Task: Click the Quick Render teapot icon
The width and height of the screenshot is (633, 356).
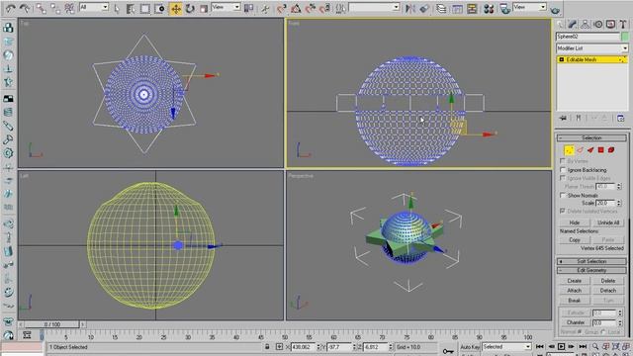Action: tap(555, 9)
